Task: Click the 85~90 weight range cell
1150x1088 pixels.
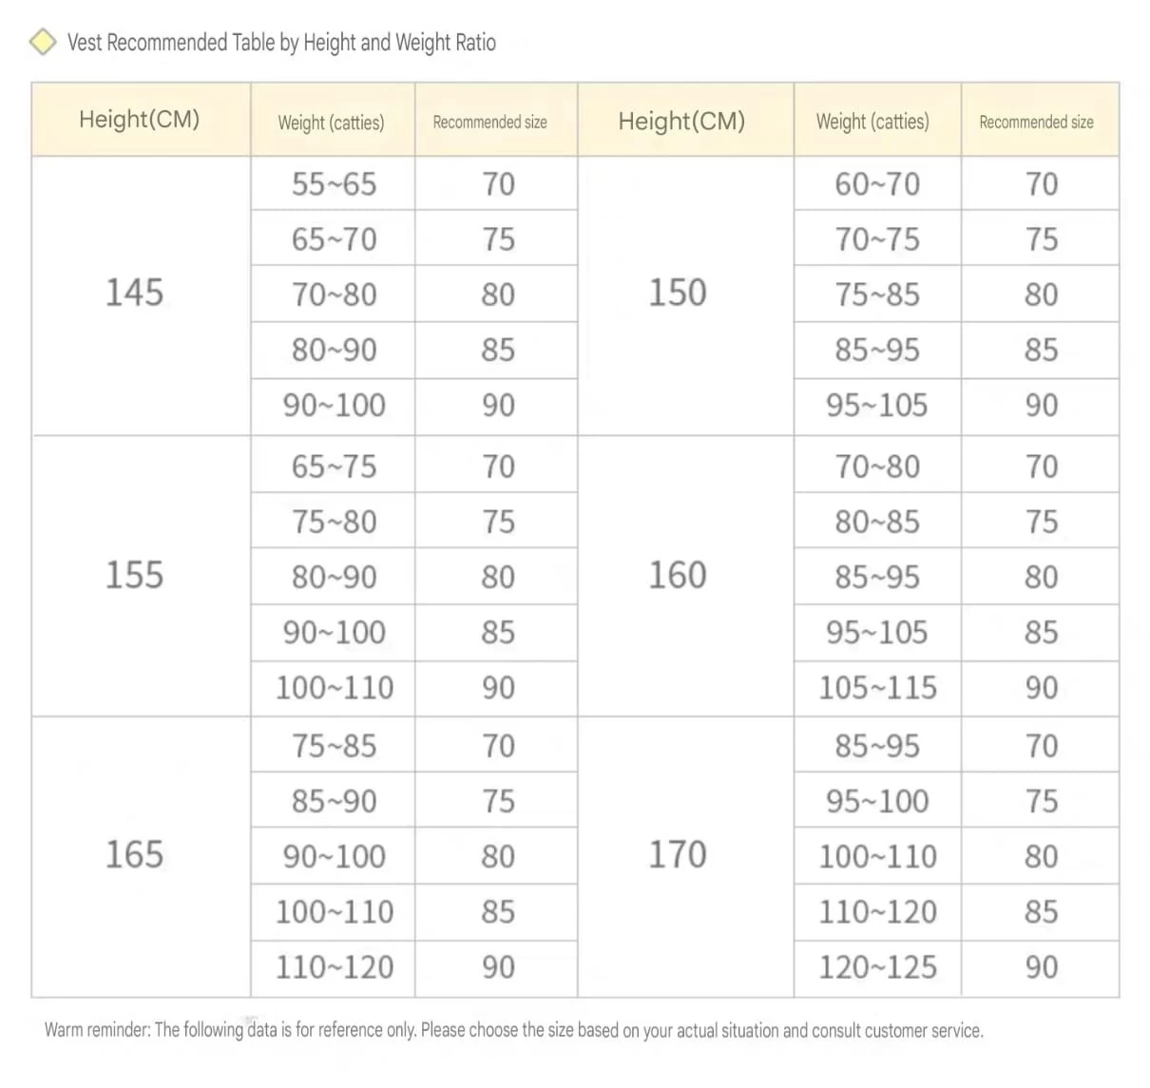Action: (x=334, y=801)
